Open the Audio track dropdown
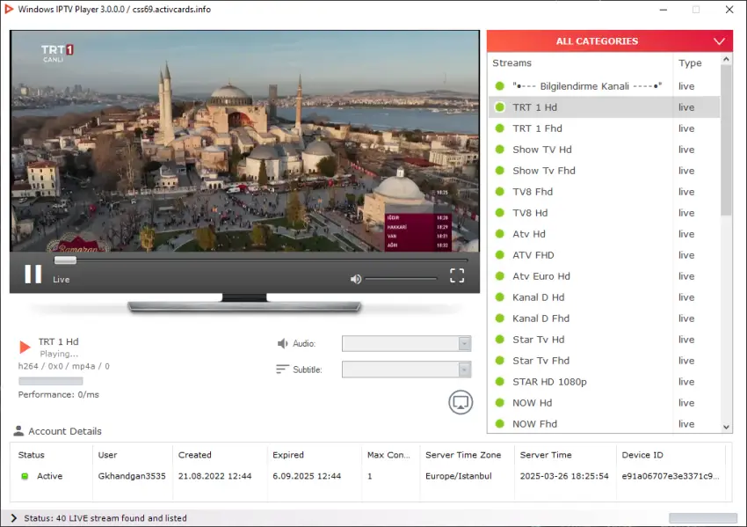747x527 pixels. coord(406,343)
